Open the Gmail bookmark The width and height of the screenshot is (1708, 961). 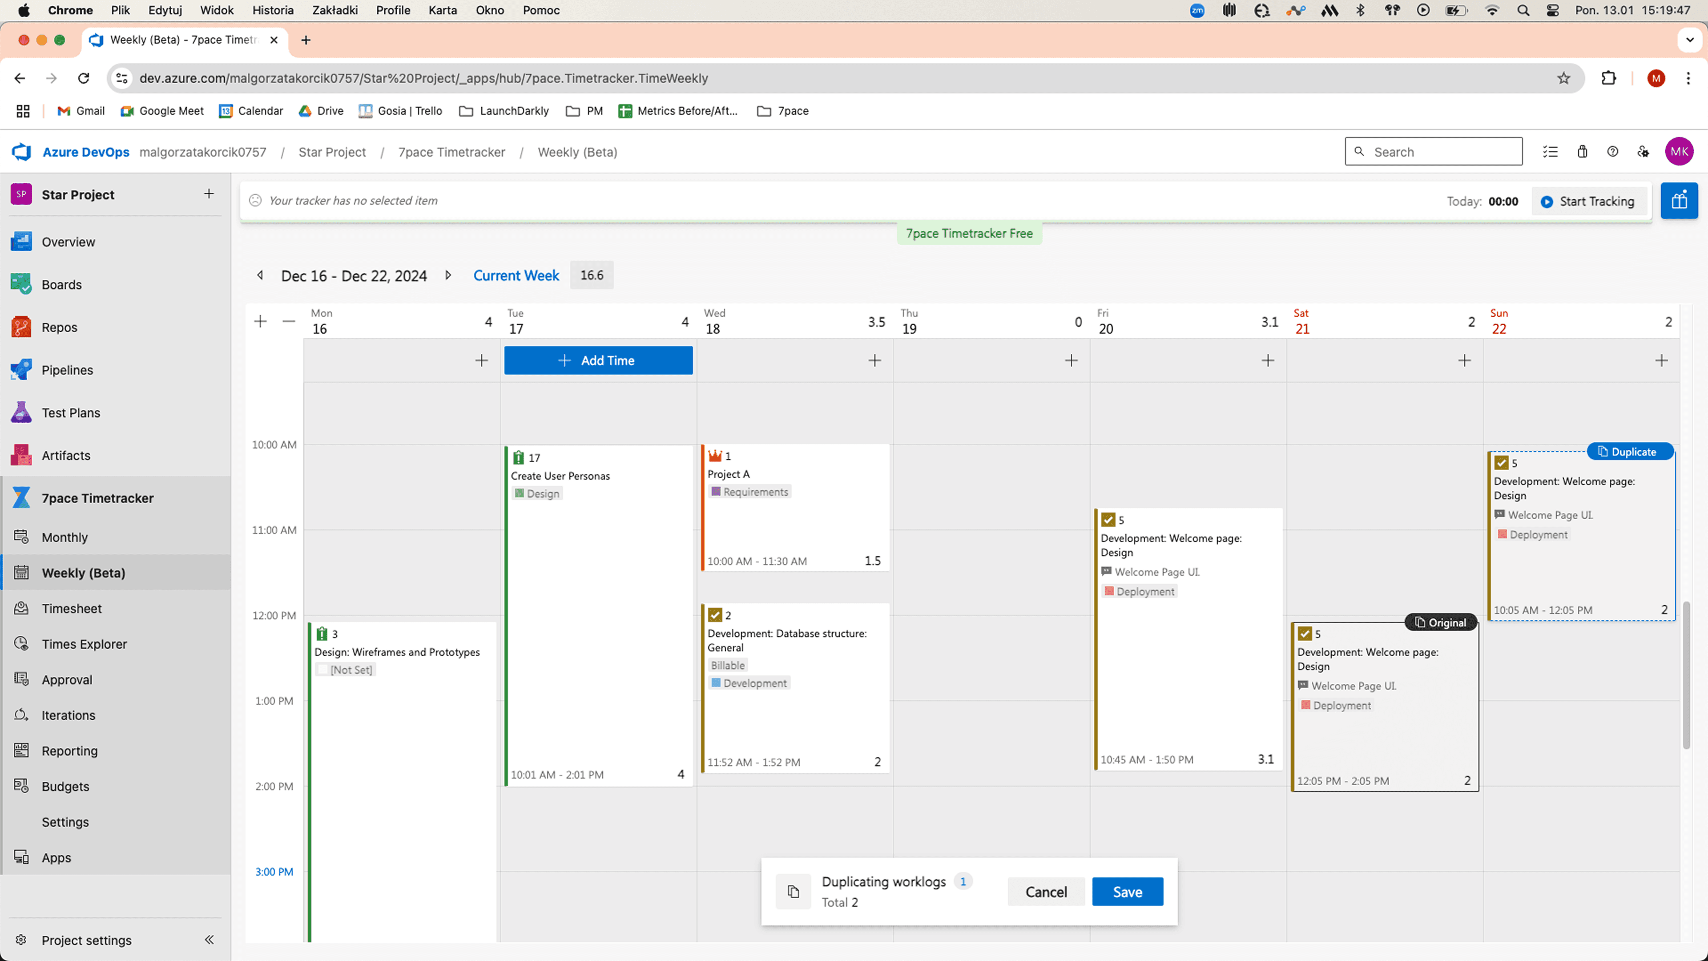pyautogui.click(x=81, y=111)
